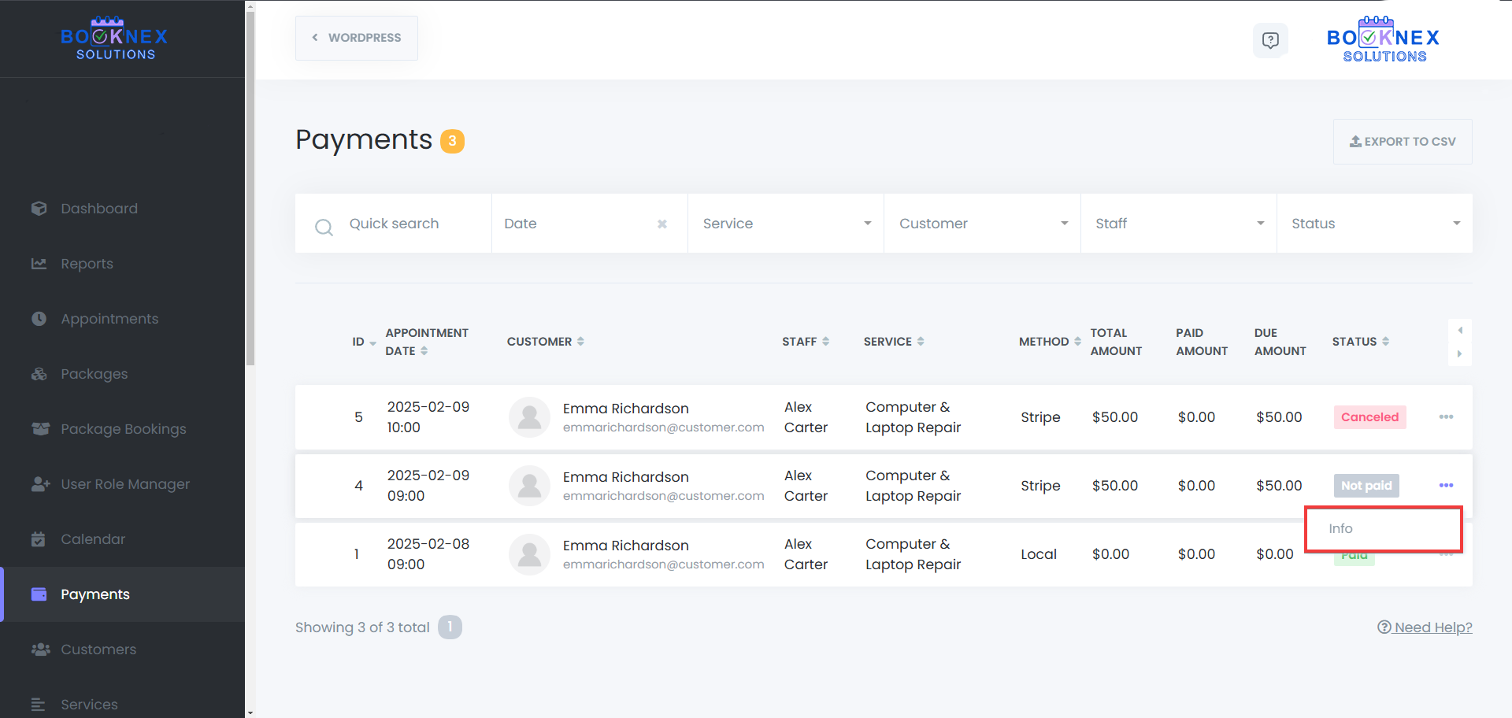Viewport: 1512px width, 718px height.
Task: Click the Calendar icon in sidebar
Action: tap(39, 539)
